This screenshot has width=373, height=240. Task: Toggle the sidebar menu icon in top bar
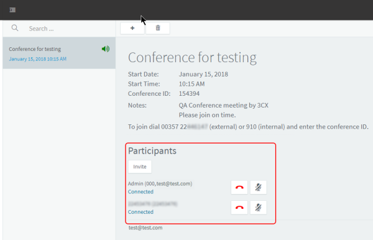point(12,10)
